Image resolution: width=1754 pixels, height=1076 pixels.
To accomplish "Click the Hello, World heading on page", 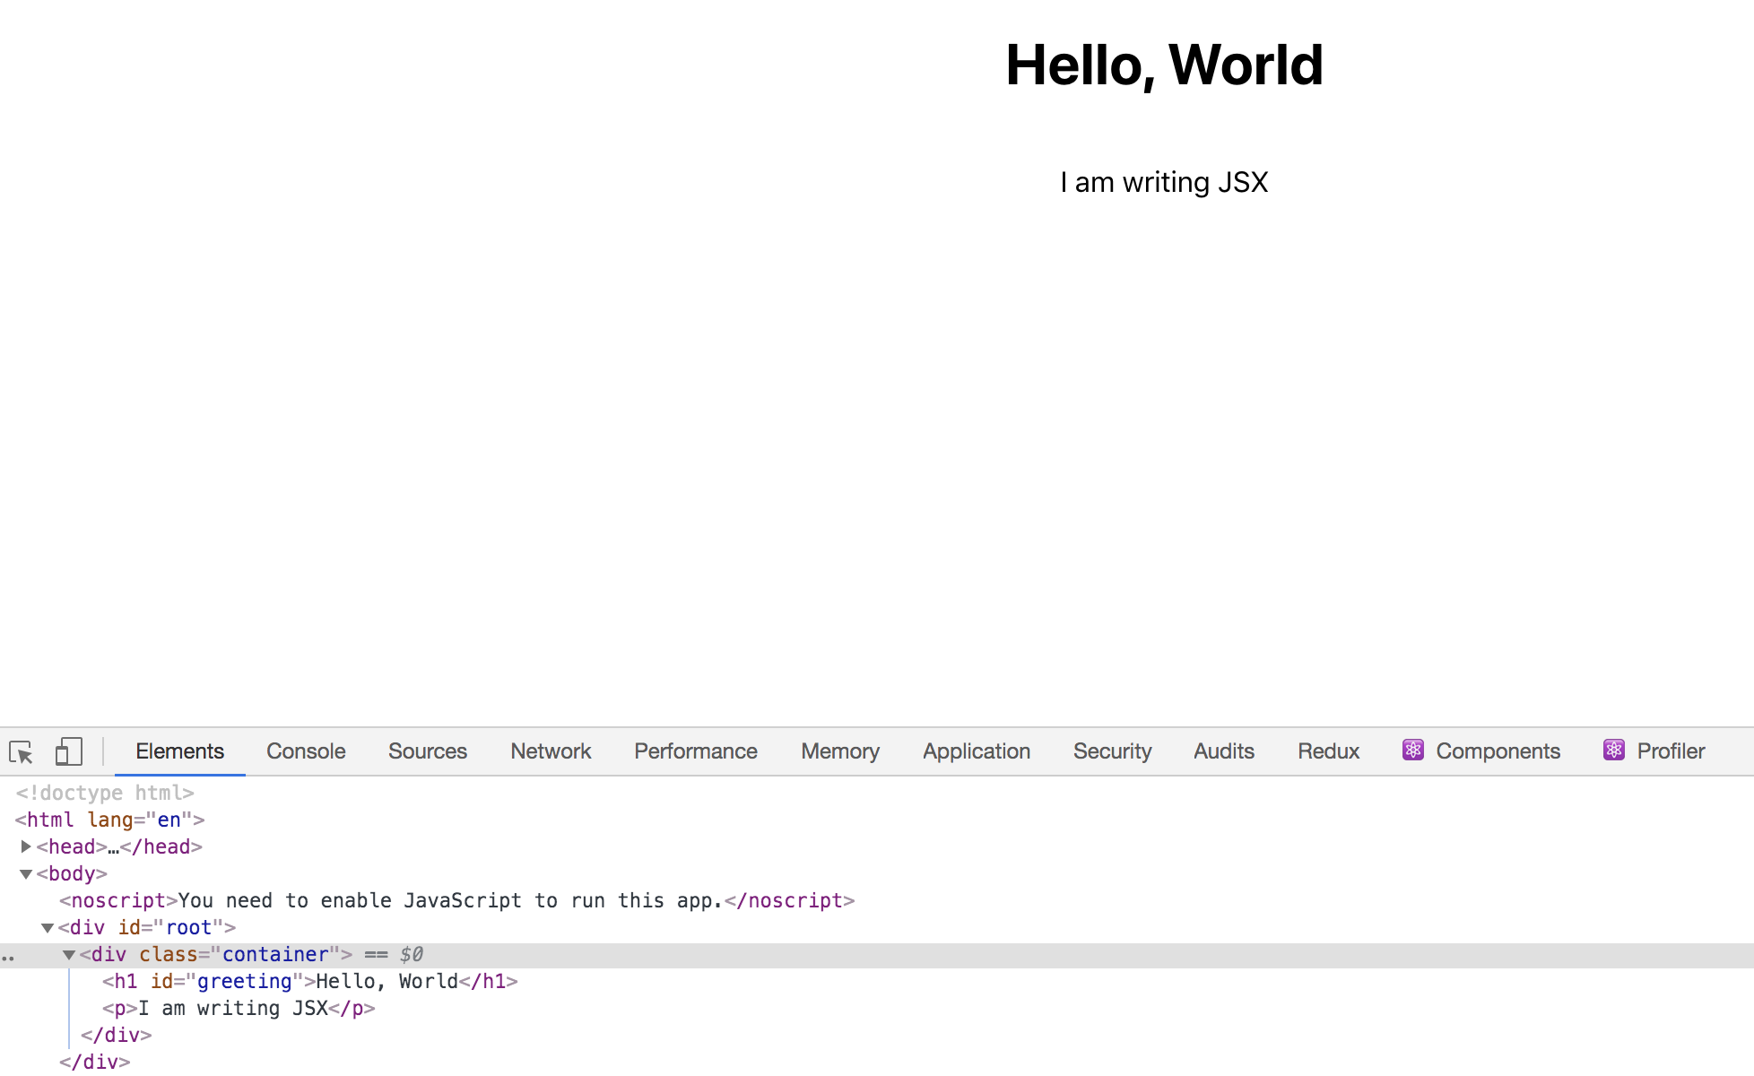I will [x=1164, y=65].
